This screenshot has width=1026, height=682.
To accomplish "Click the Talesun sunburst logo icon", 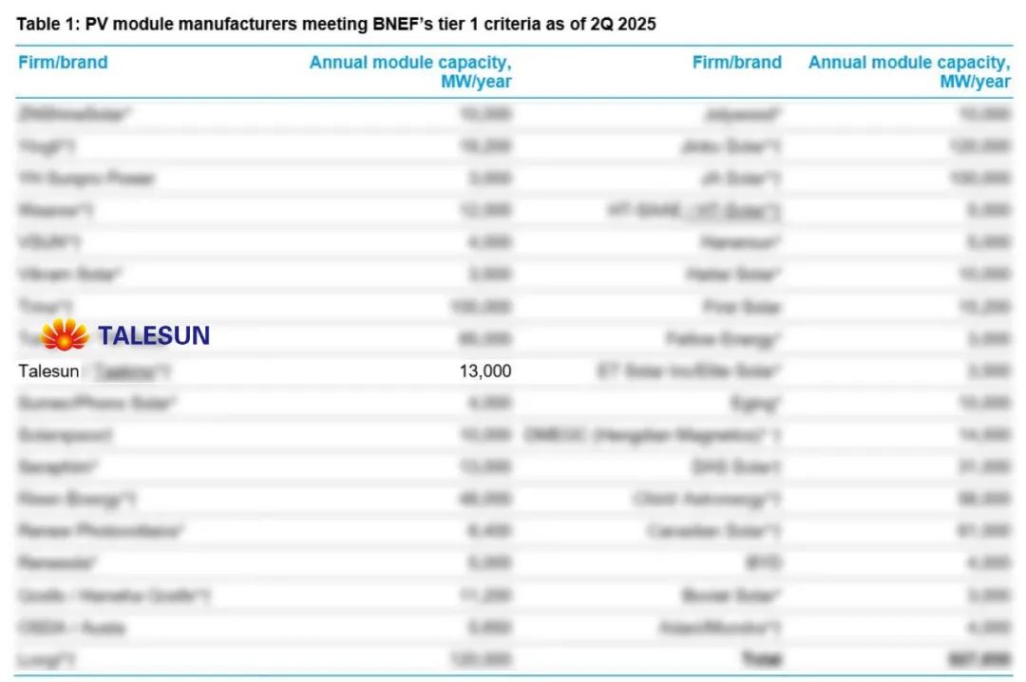I will (x=65, y=334).
